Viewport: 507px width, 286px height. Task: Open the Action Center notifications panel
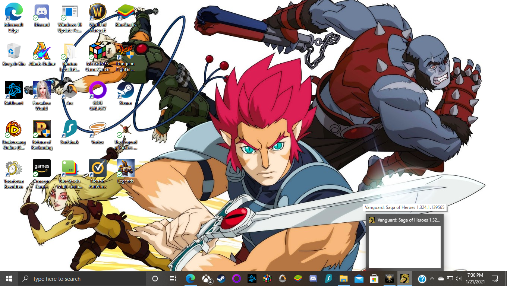click(x=495, y=279)
